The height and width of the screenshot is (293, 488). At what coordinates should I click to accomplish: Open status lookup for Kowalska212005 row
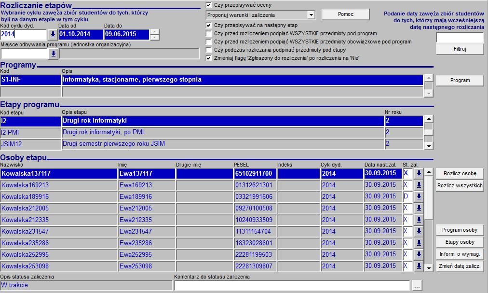(x=419, y=208)
